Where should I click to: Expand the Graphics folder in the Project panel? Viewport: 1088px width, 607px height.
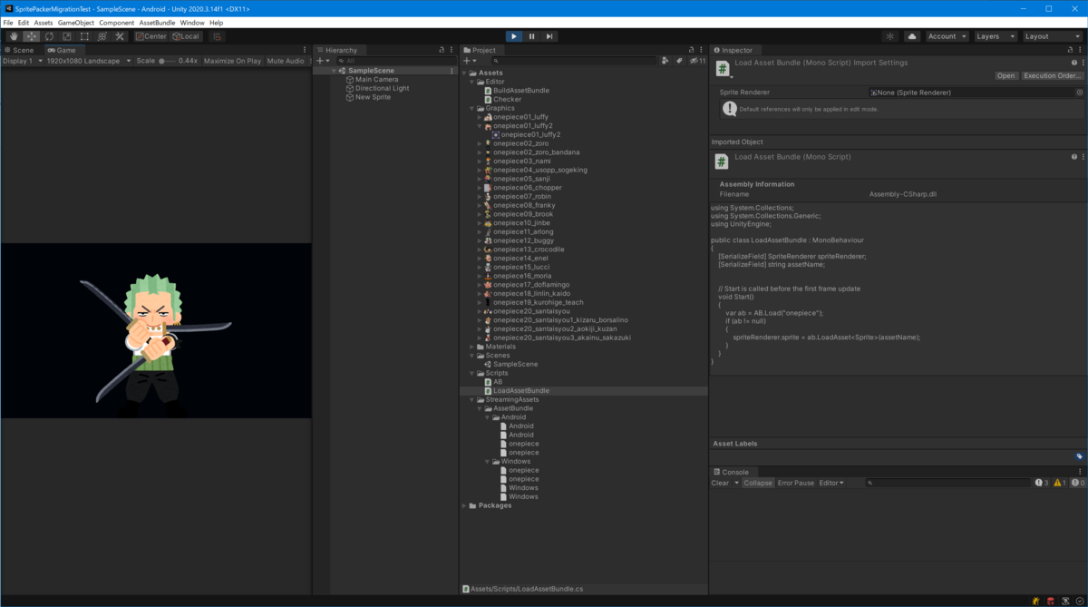471,107
